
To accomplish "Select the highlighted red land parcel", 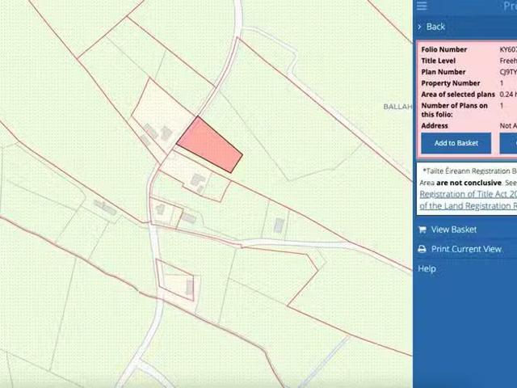I will 209,145.
